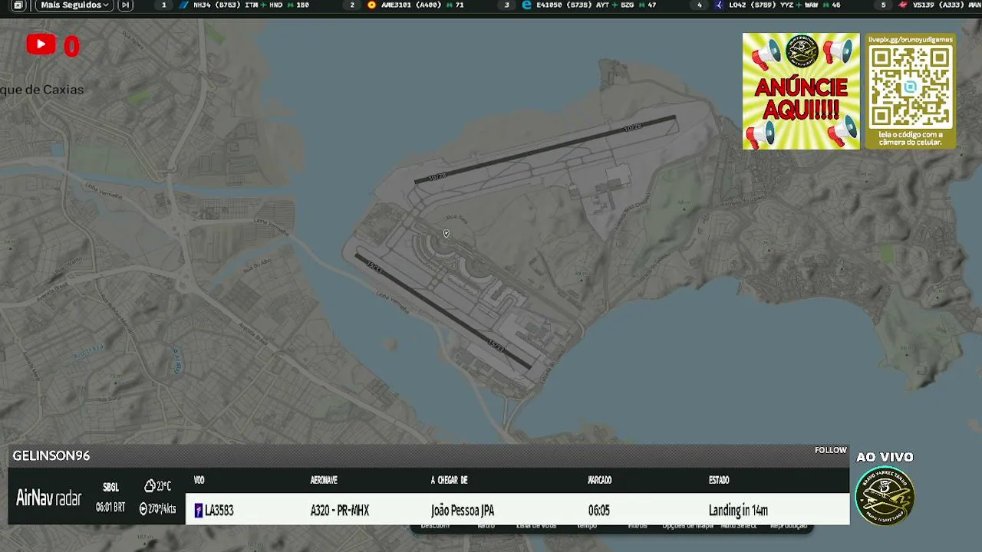Image resolution: width=982 pixels, height=552 pixels.
Task: Click origin João Pessoa JPA
Action: (x=463, y=511)
